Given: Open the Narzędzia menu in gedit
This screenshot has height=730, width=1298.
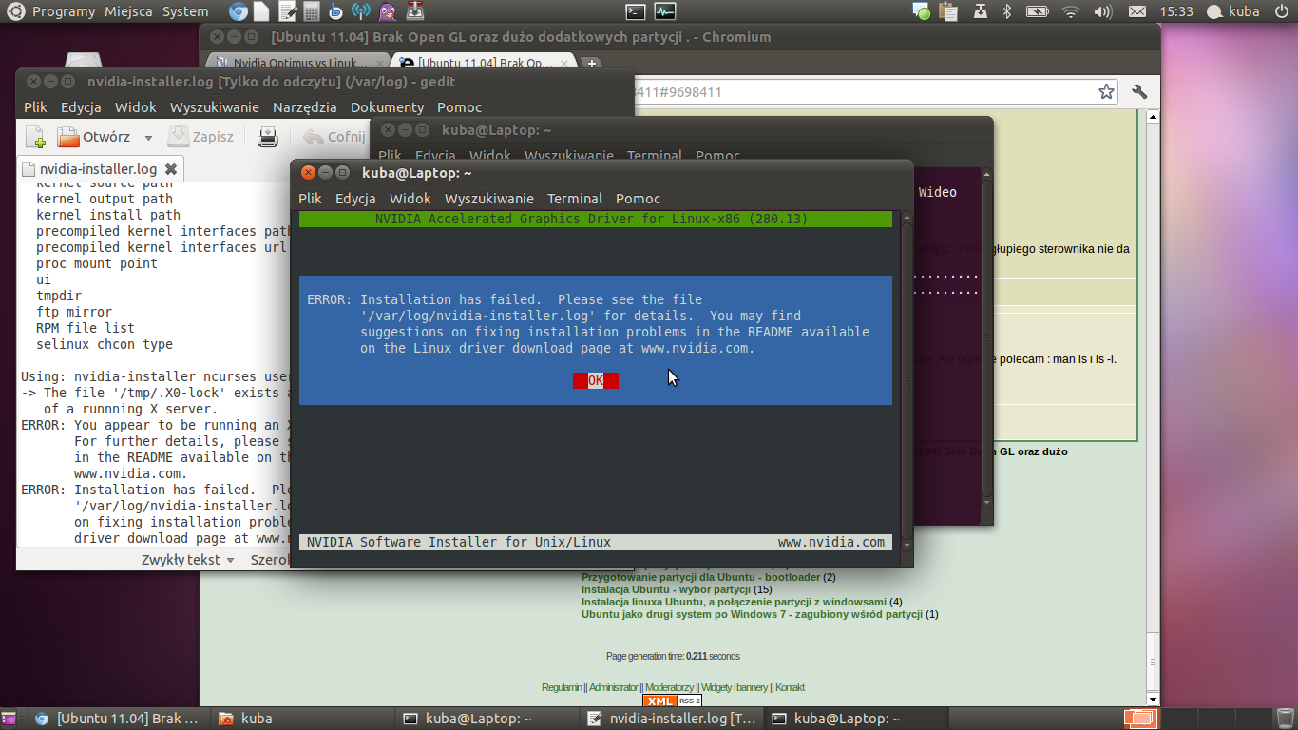Looking at the screenshot, I should pyautogui.click(x=305, y=107).
